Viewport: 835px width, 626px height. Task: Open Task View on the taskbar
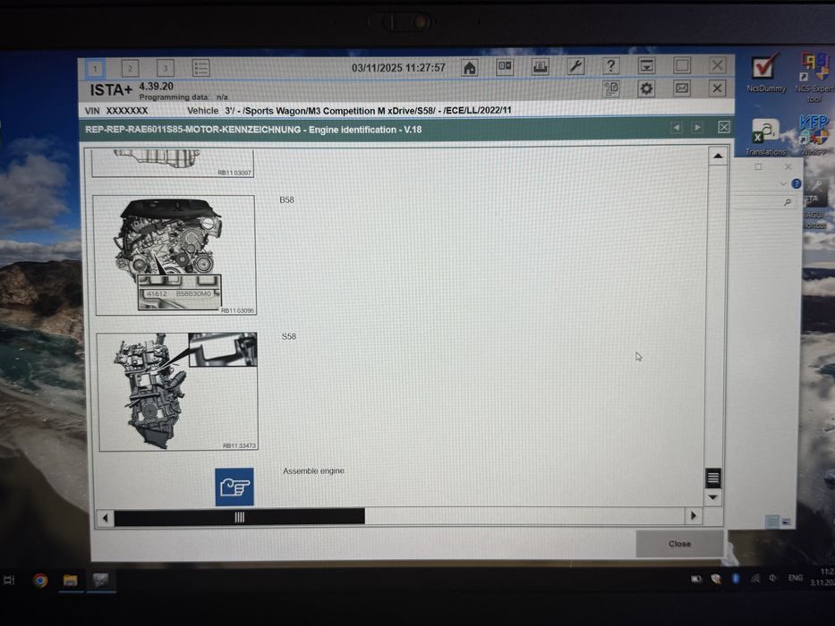click(x=9, y=579)
